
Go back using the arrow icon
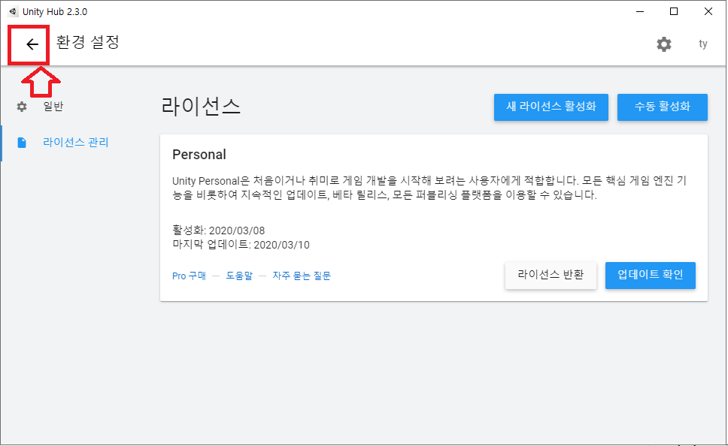pyautogui.click(x=32, y=44)
